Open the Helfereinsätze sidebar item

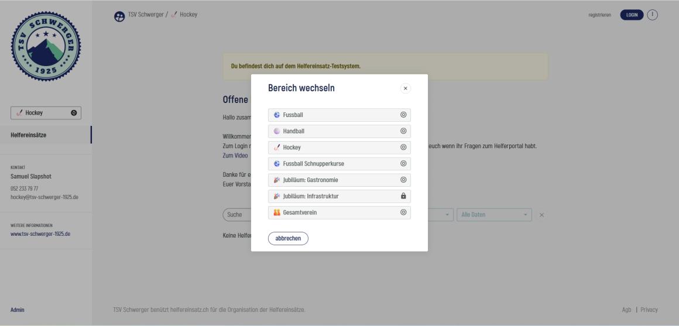46,135
